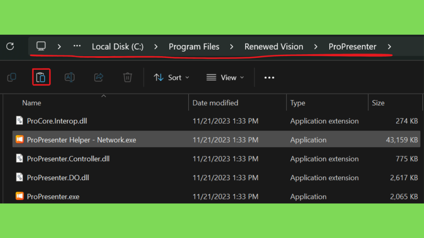
Task: Click the date of ProCore.Interop.dll
Action: click(225, 121)
